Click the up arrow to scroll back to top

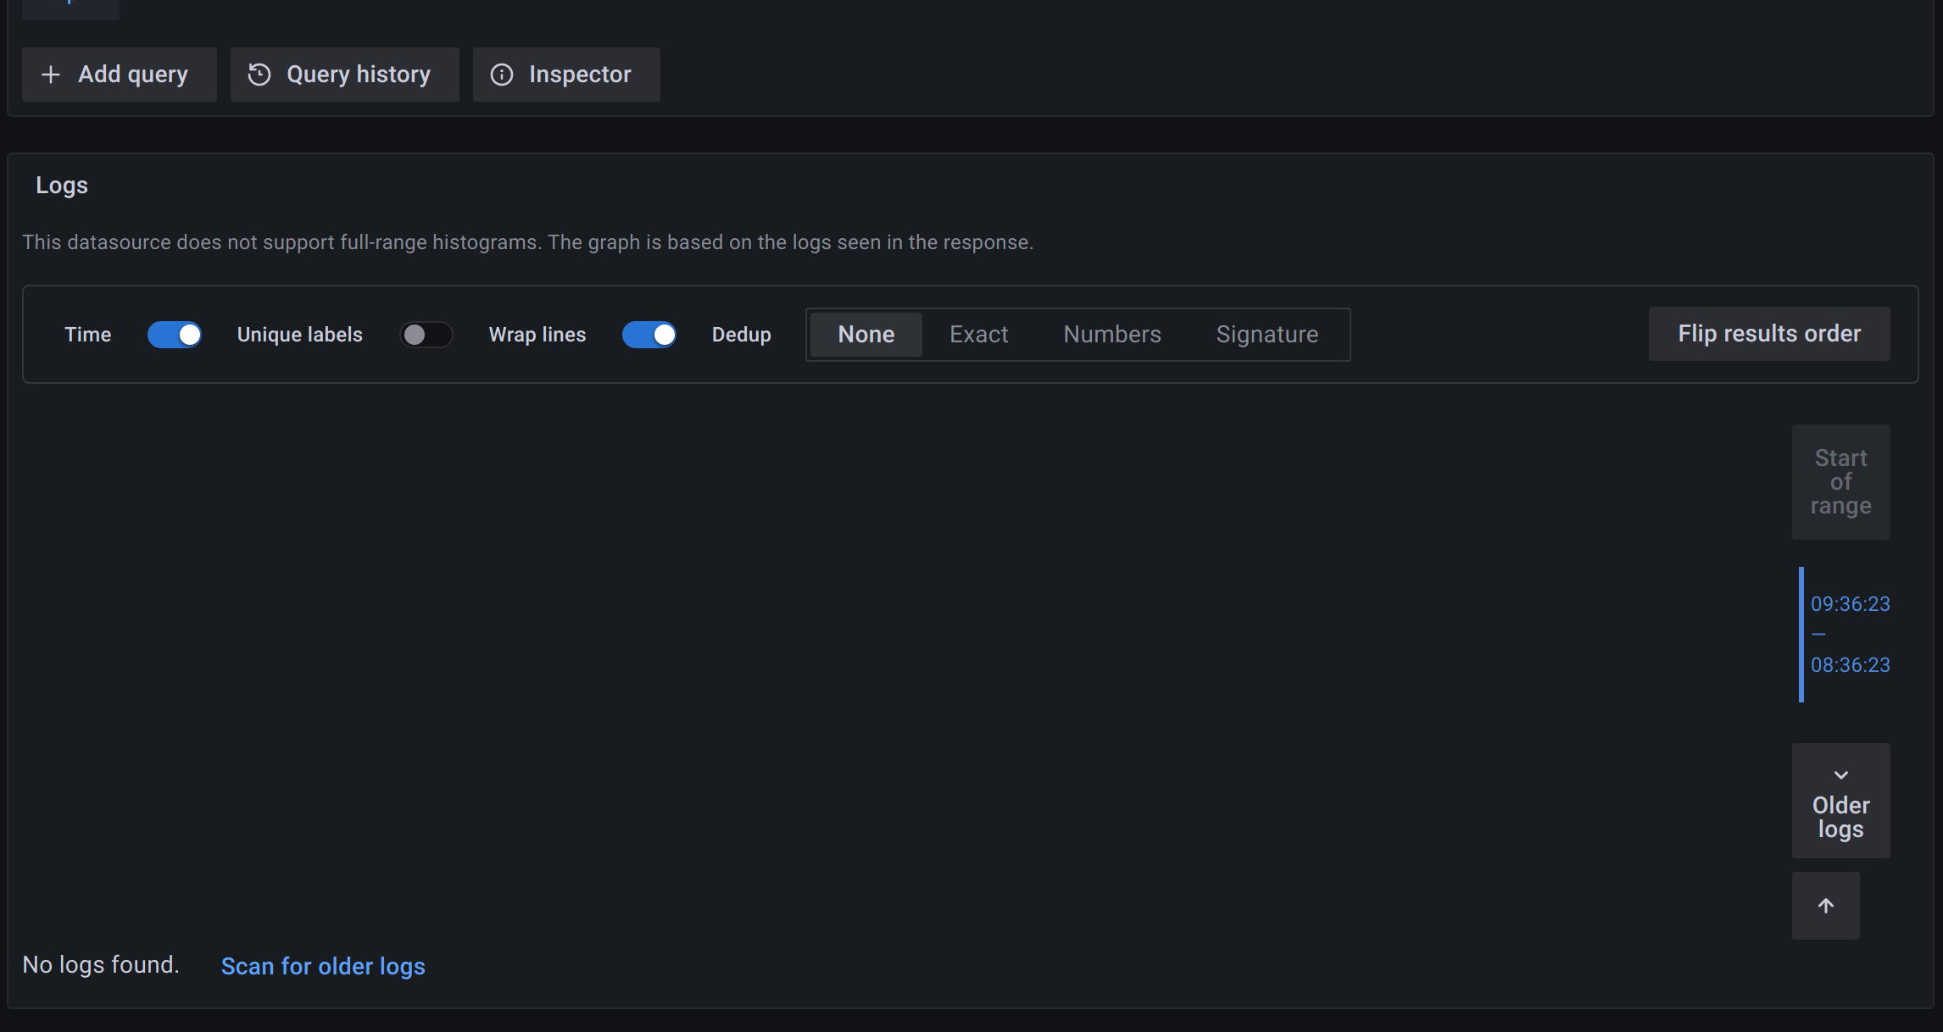1825,905
